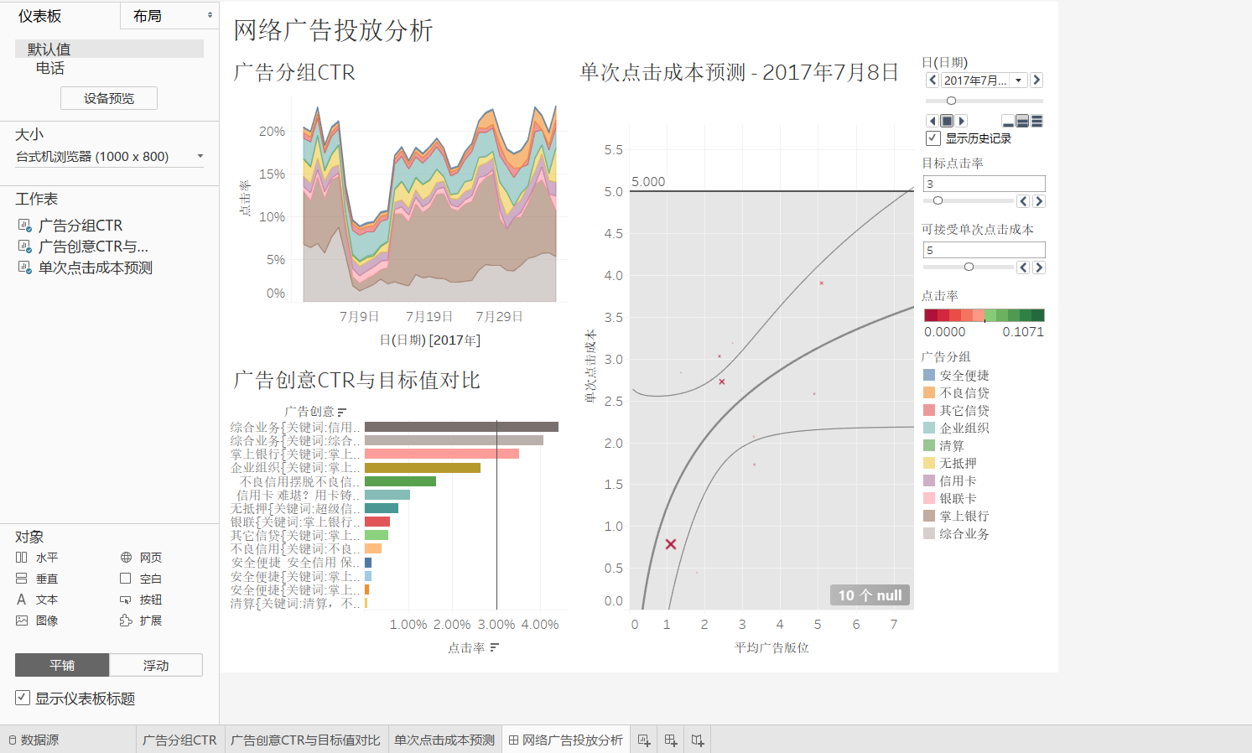This screenshot has width=1252, height=753.
Task: Switch to the 仪表板 tab
Action: (39, 16)
